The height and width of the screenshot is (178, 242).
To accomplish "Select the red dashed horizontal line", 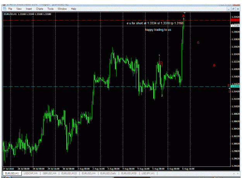I will coord(117,20).
